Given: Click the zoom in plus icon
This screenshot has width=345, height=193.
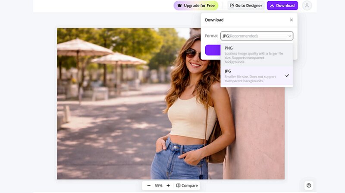Looking at the screenshot, I should click(168, 186).
